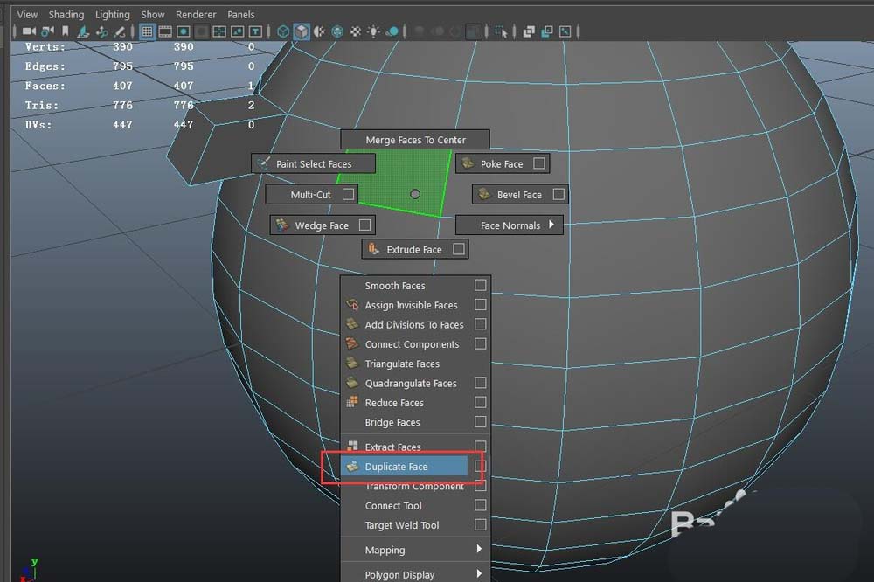
Task: Expand the Face Normals submenu
Action: point(551,225)
